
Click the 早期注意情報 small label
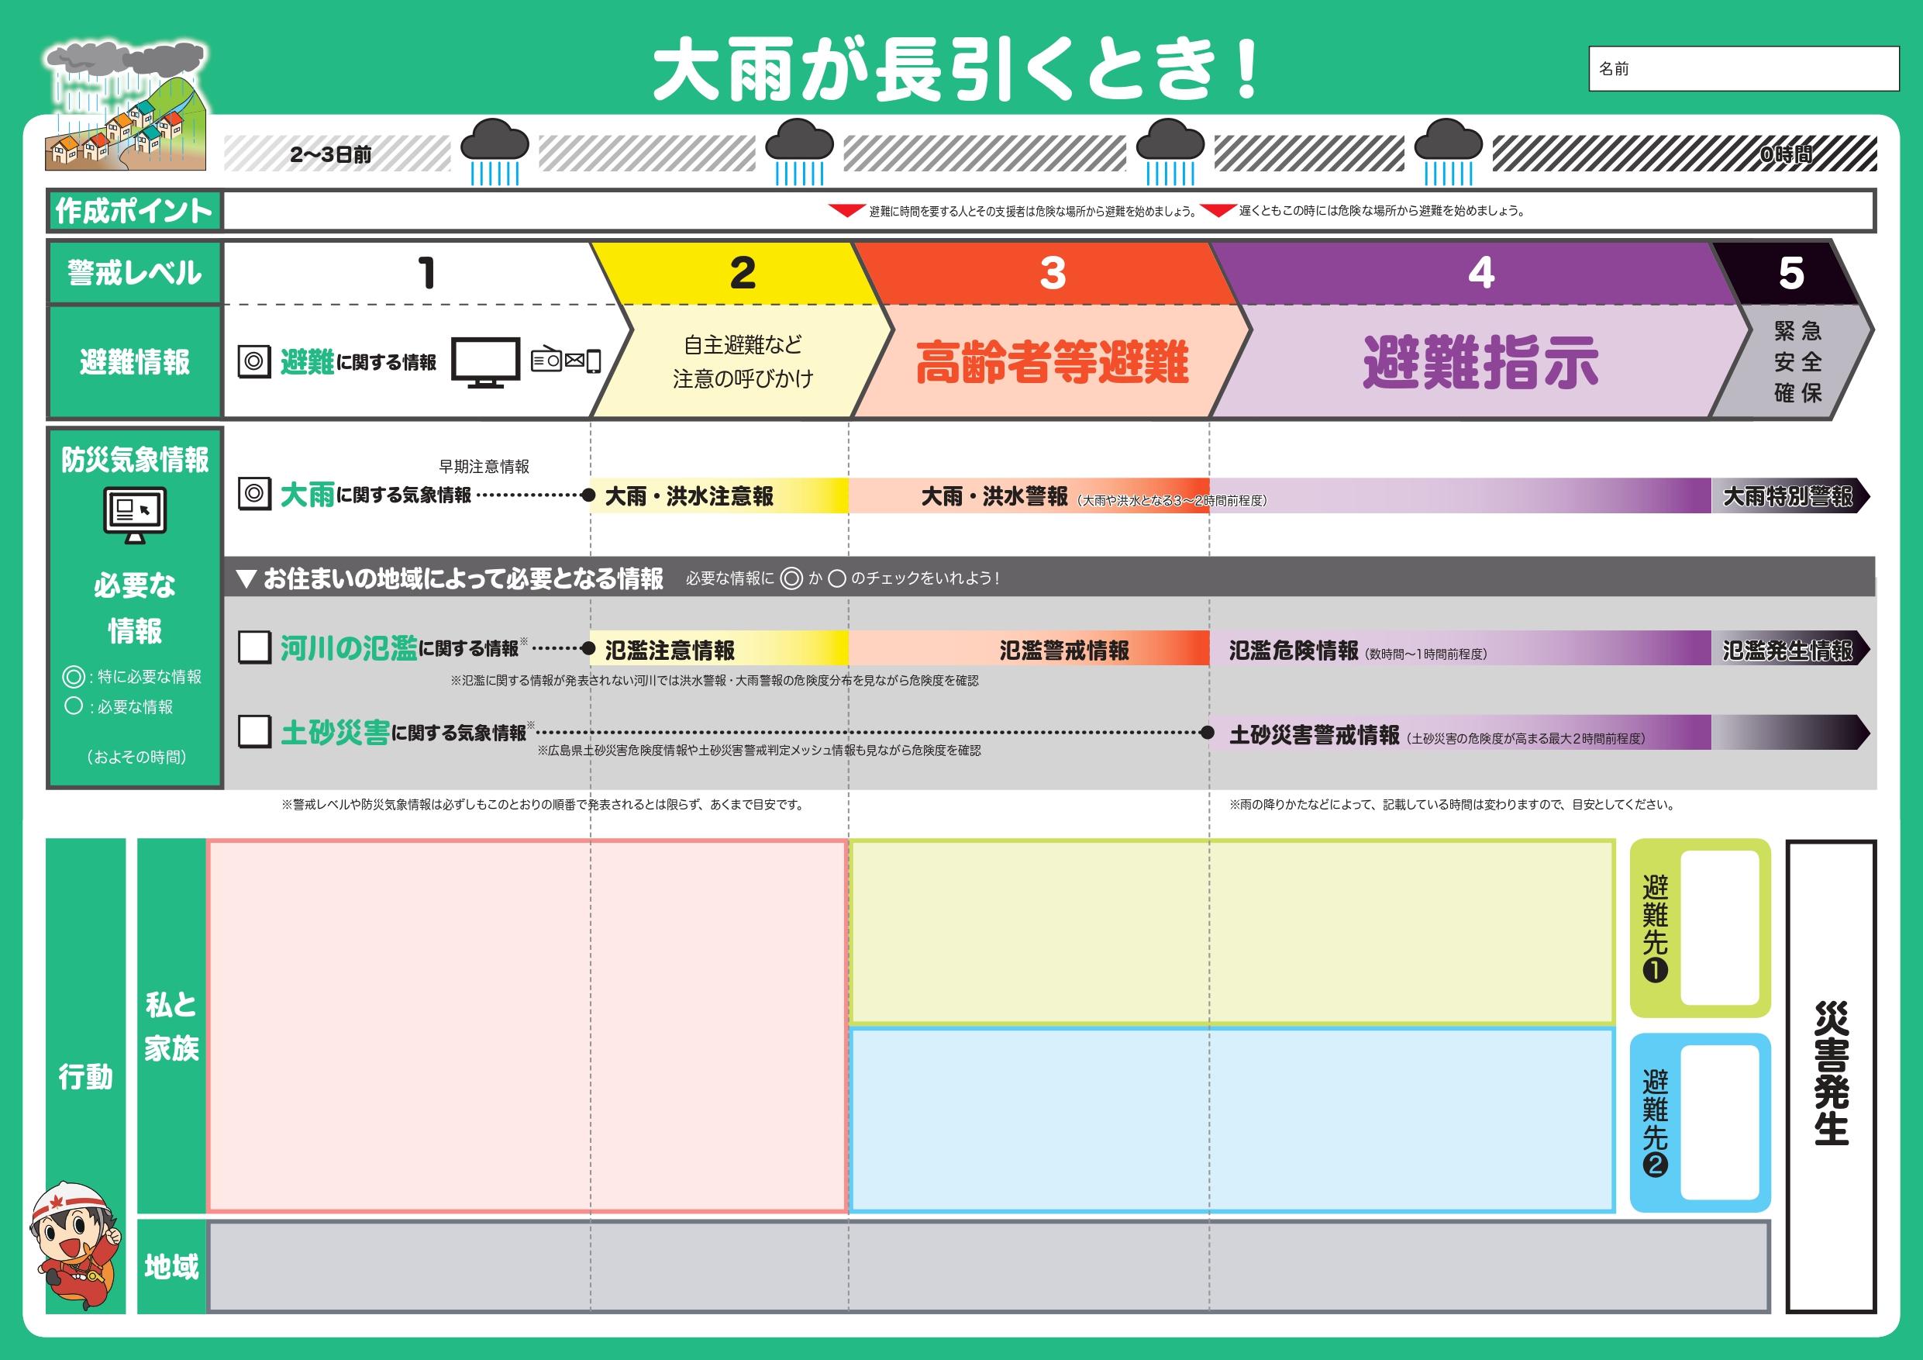pyautogui.click(x=484, y=467)
